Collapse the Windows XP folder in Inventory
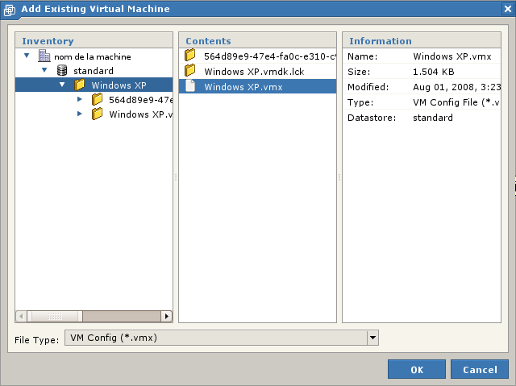The width and height of the screenshot is (516, 386). click(62, 85)
